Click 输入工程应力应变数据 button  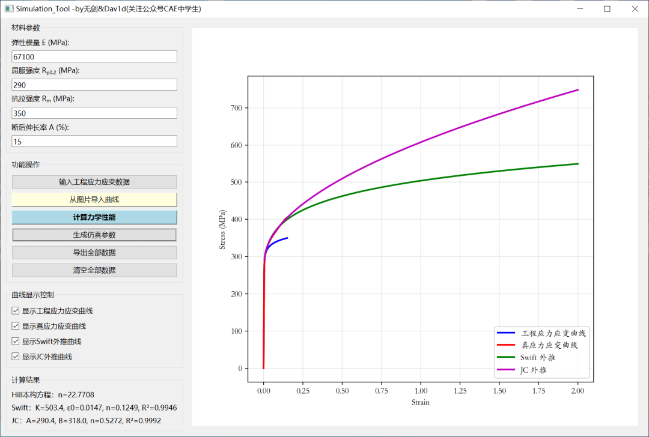pos(94,182)
